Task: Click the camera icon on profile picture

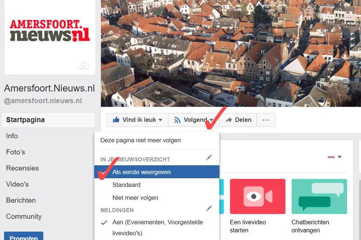Action: 83,65
